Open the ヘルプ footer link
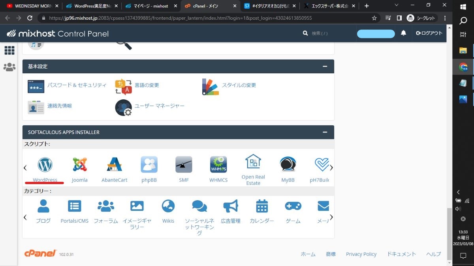 433,254
